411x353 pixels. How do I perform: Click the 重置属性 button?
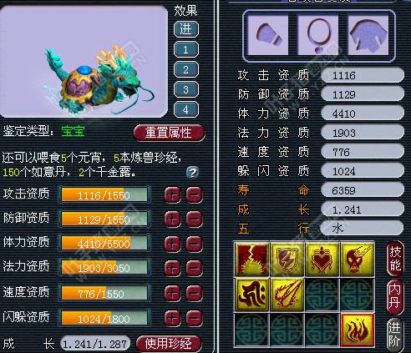pos(169,133)
